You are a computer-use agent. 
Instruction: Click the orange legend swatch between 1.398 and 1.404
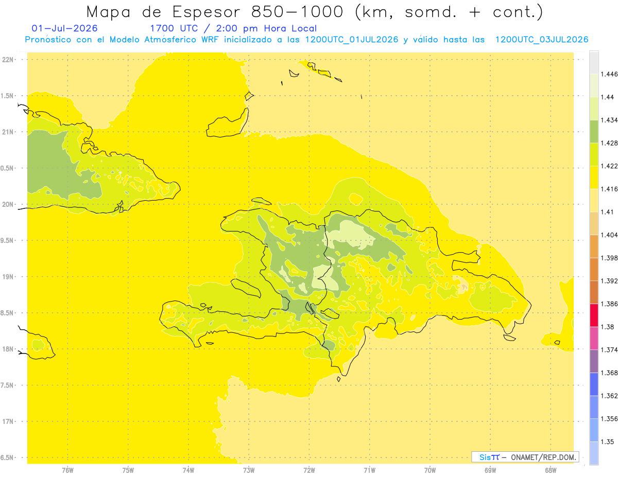594,246
